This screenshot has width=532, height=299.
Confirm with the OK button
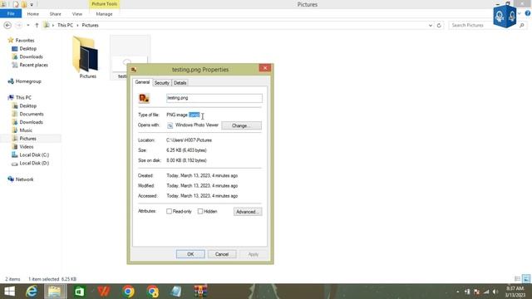pos(190,254)
